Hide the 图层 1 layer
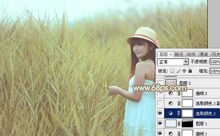220x136 pixels. pos(160,124)
